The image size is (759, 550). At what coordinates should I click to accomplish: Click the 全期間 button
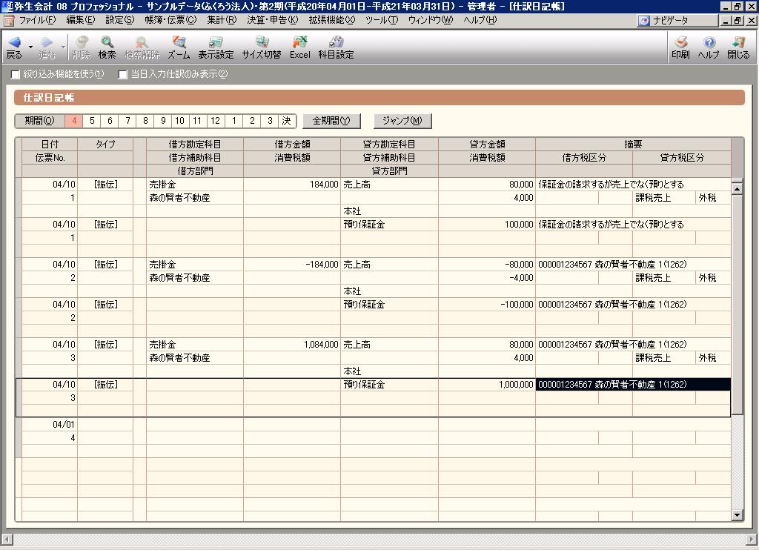click(x=331, y=121)
